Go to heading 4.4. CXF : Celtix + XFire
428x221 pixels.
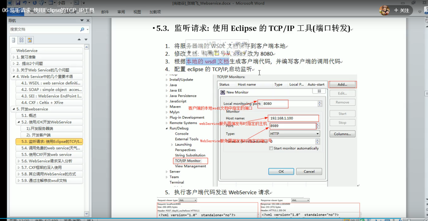[x=49, y=103]
